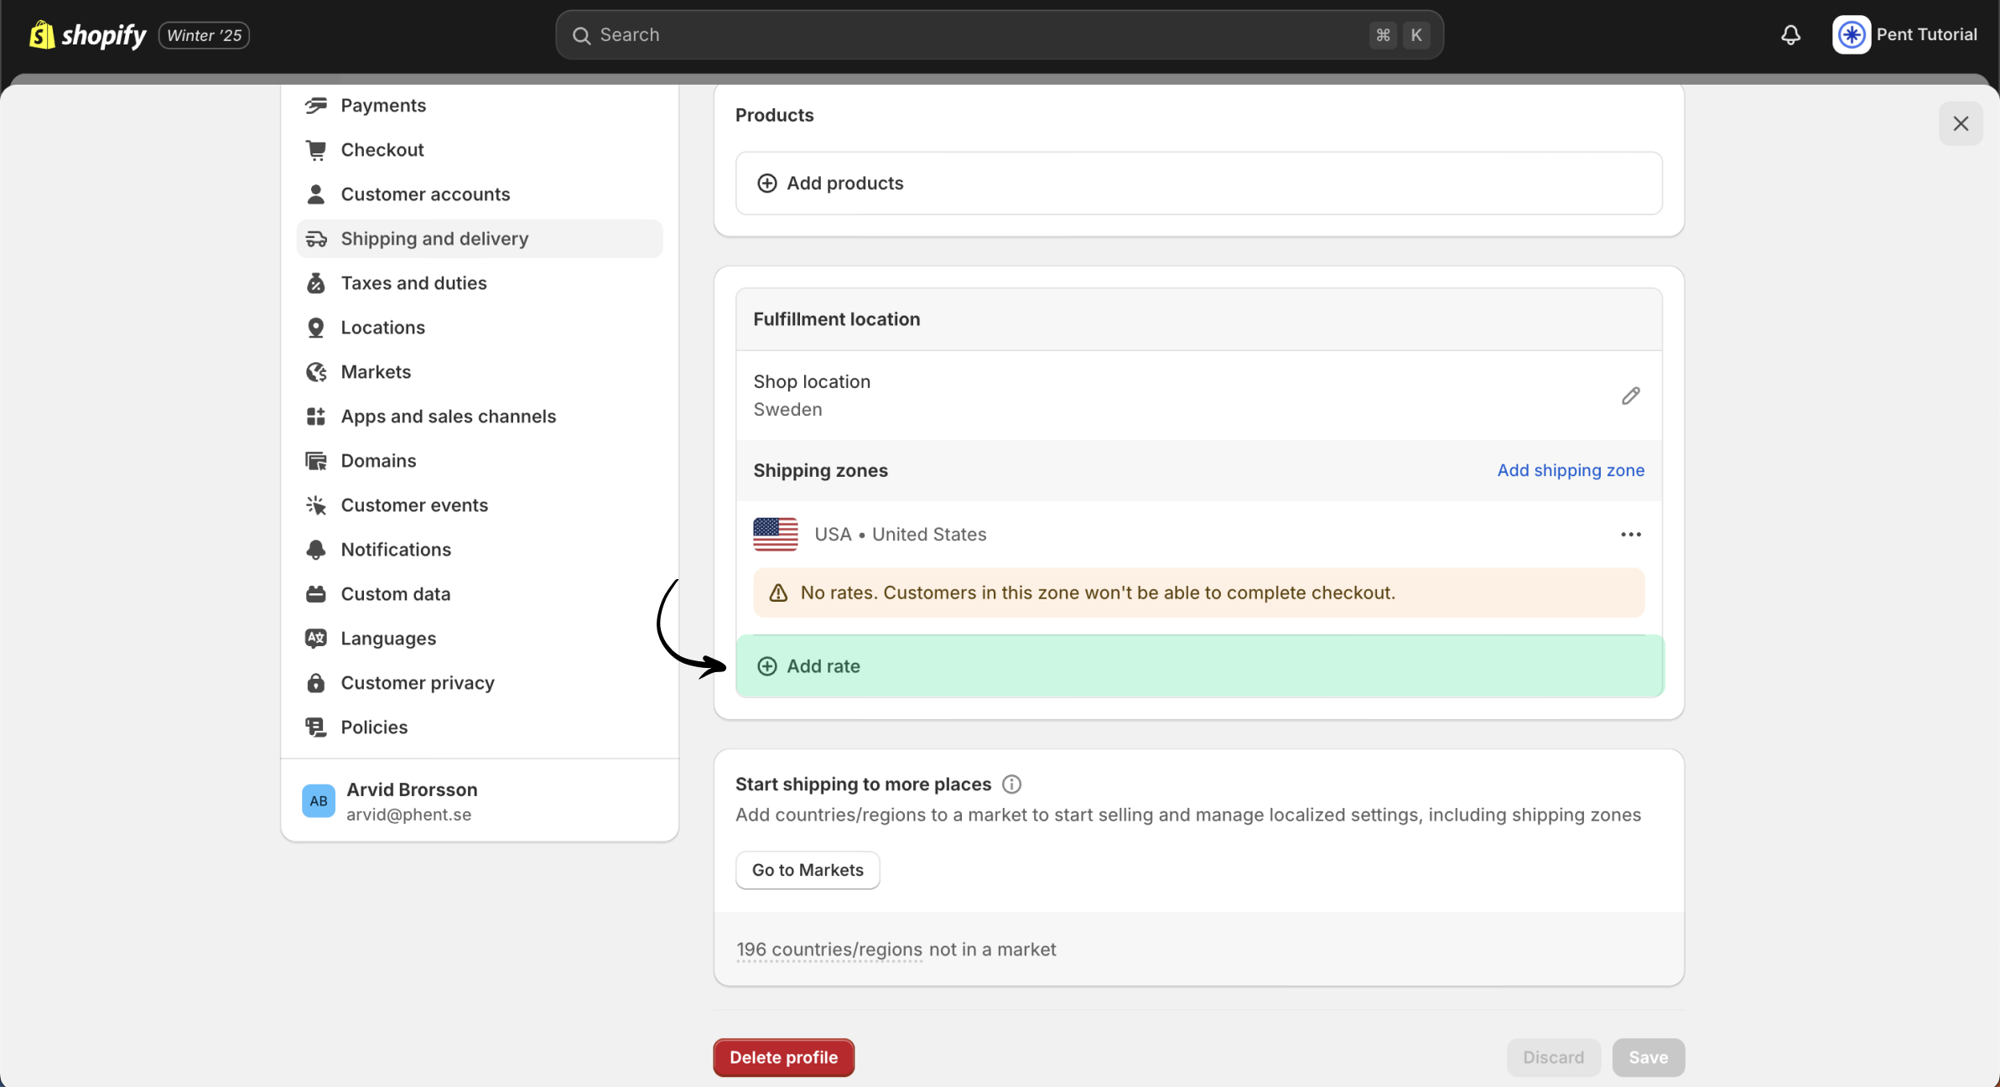This screenshot has height=1087, width=2000.
Task: Click the Save button
Action: 1648,1058
